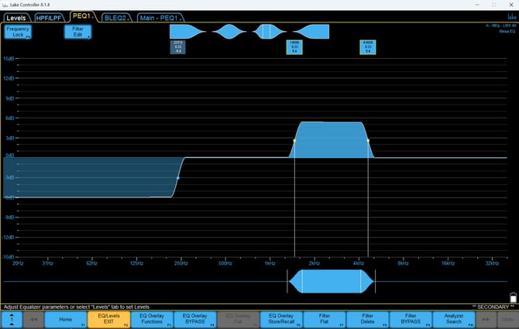Select the low-shelf filter shape icon
Image resolution: width=519 pixels, height=329 pixels.
tap(187, 32)
